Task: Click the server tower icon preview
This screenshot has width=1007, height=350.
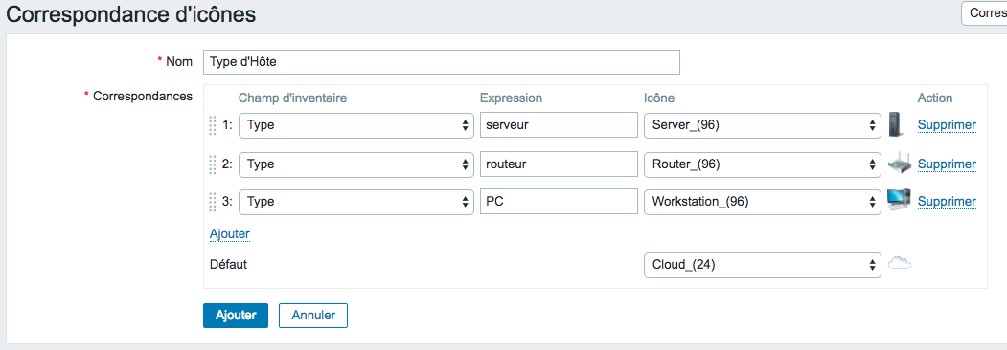Action: [897, 124]
